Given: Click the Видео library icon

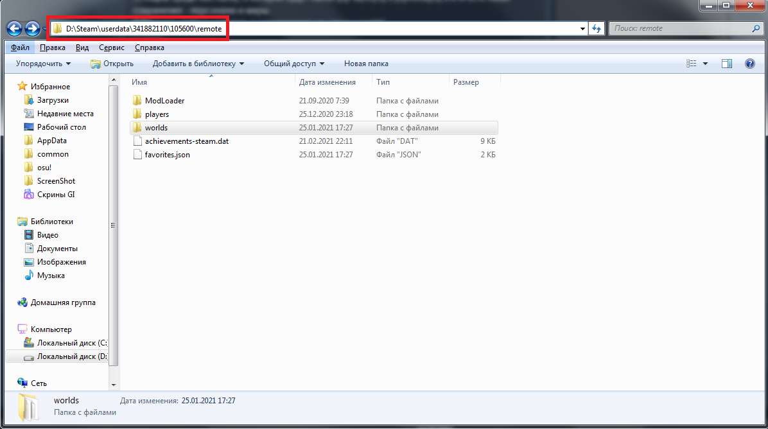Looking at the screenshot, I should tap(29, 234).
